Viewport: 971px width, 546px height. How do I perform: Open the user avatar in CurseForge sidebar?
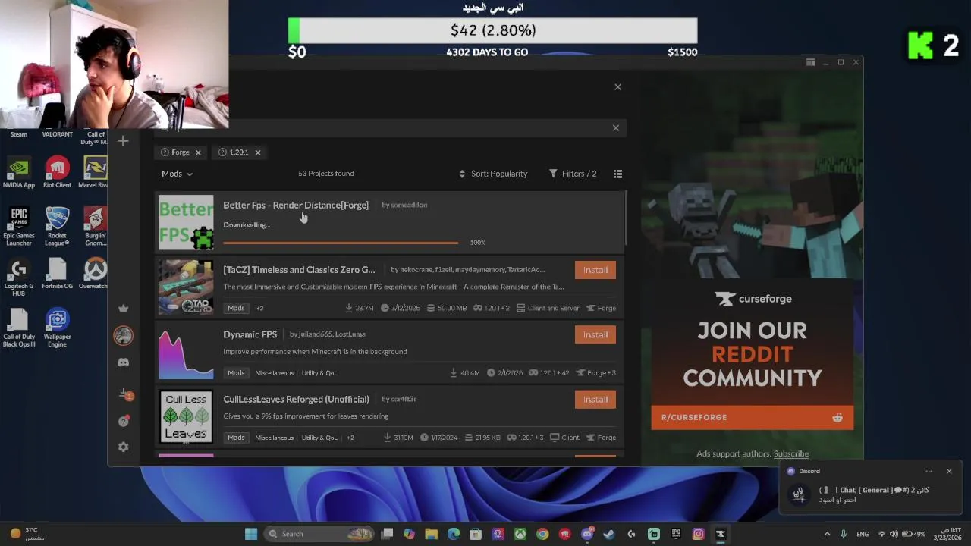coord(124,335)
